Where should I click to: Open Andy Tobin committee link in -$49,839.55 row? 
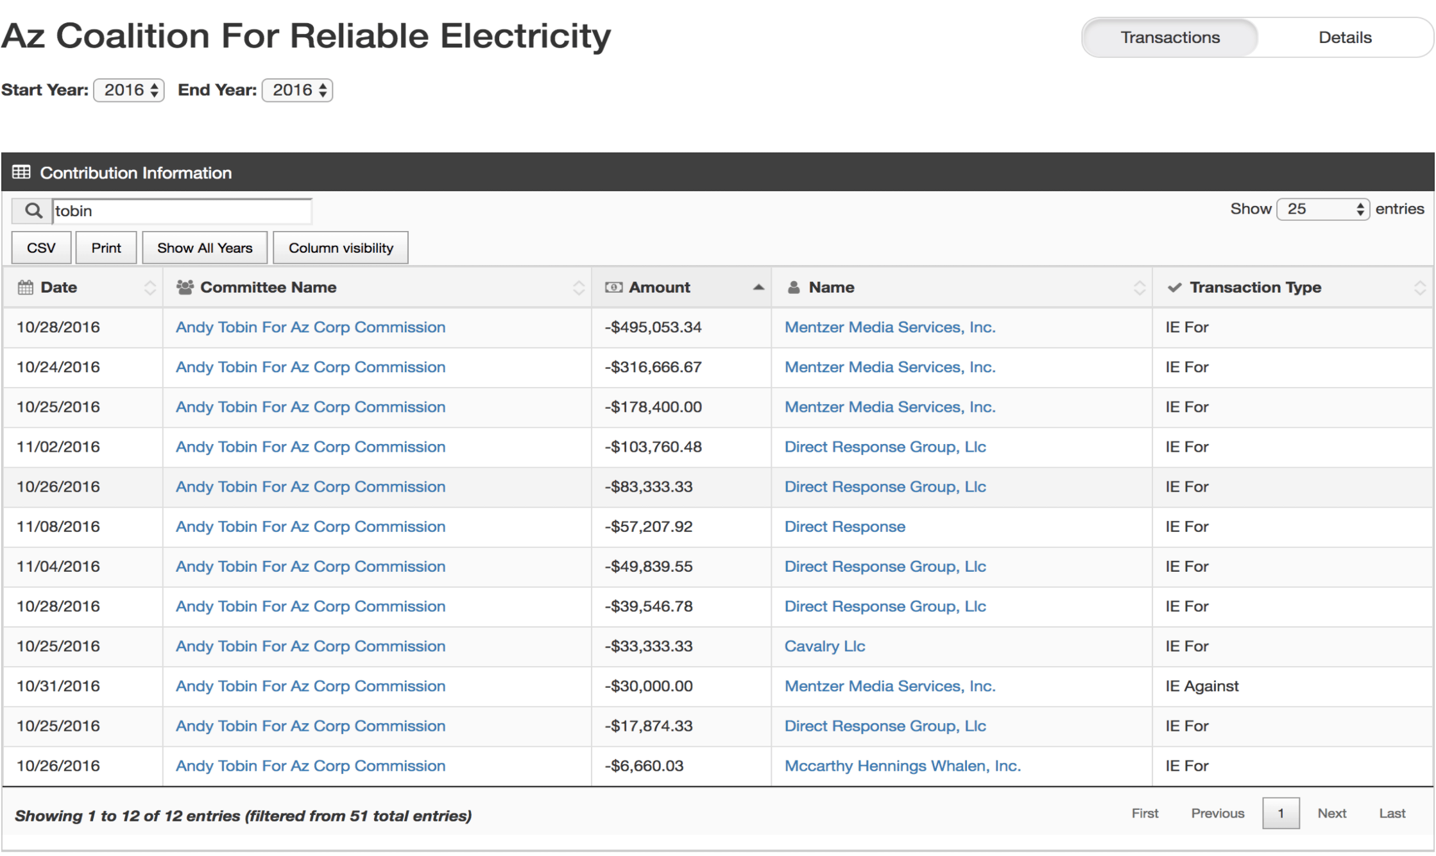pos(311,566)
